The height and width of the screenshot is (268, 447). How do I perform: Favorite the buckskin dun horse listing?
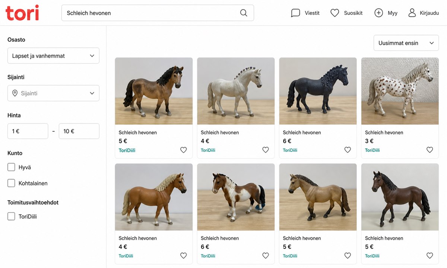coord(348,256)
